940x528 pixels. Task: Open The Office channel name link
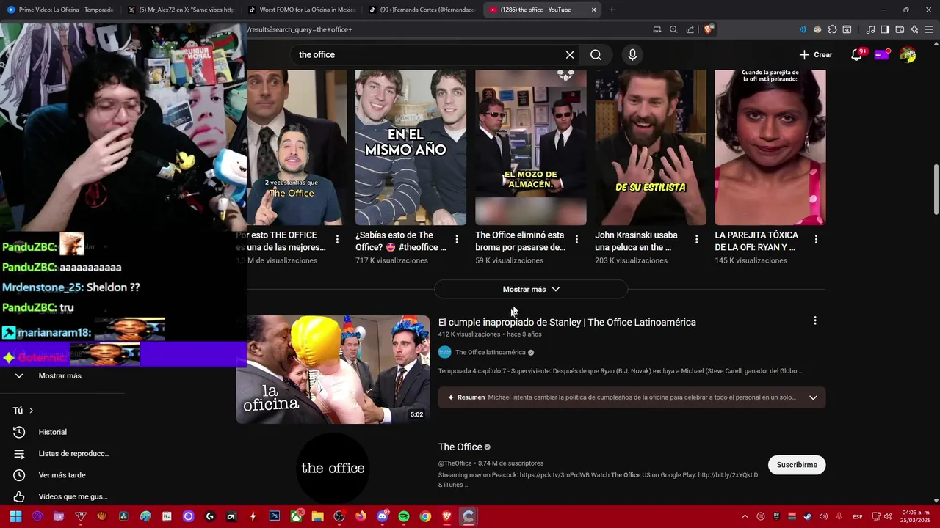coord(460,447)
